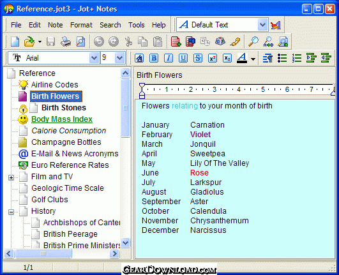The image size is (339, 275).
Task: Click the telephone dial icon
Action: (235, 41)
